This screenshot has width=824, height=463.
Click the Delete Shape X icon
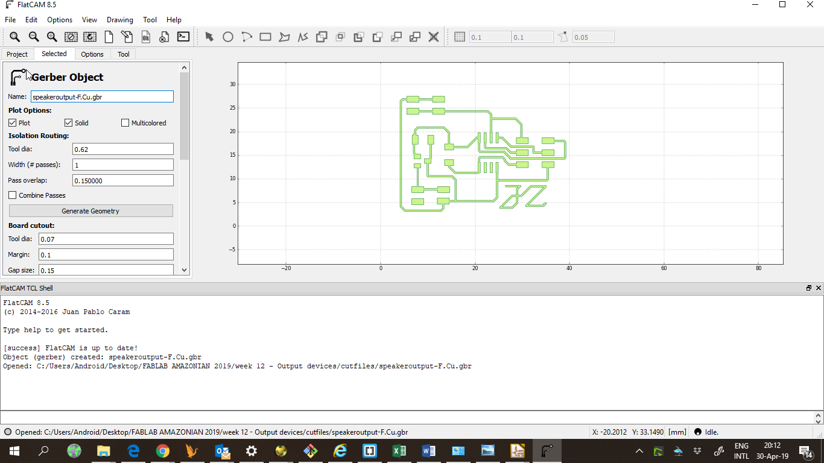click(434, 37)
